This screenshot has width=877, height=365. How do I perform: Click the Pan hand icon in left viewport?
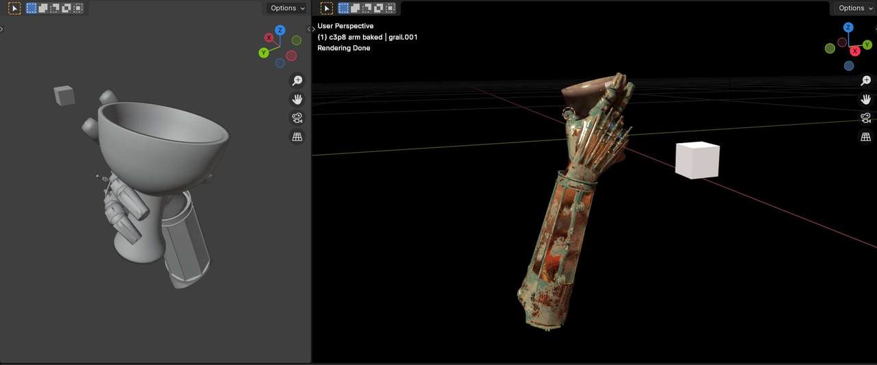tap(297, 99)
